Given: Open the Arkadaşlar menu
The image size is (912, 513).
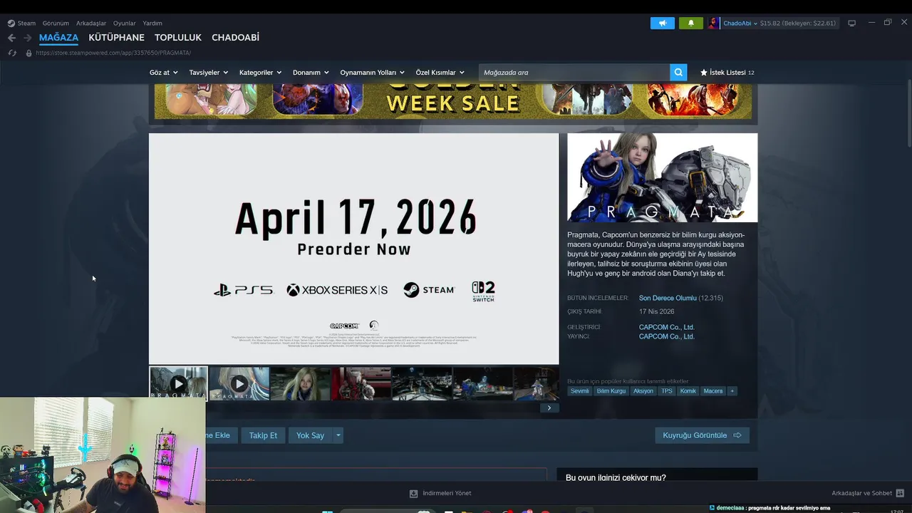Looking at the screenshot, I should click(x=91, y=23).
